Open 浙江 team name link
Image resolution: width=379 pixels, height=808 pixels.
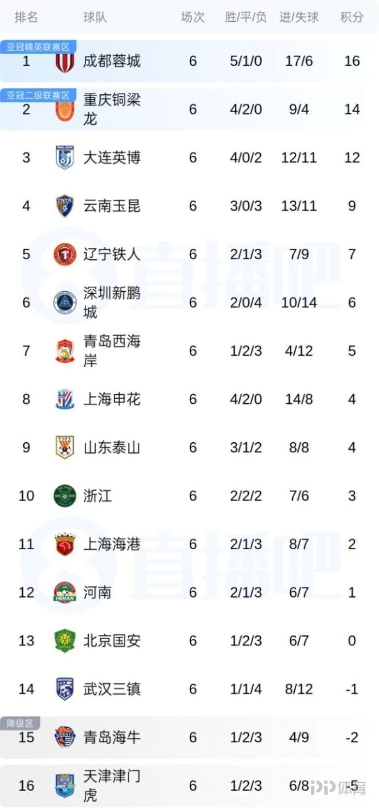[97, 496]
